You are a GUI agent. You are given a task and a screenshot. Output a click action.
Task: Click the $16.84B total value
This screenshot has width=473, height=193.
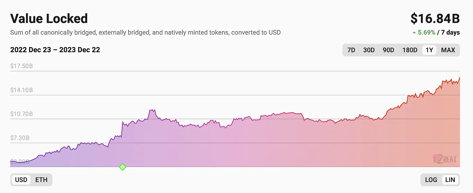coord(435,19)
